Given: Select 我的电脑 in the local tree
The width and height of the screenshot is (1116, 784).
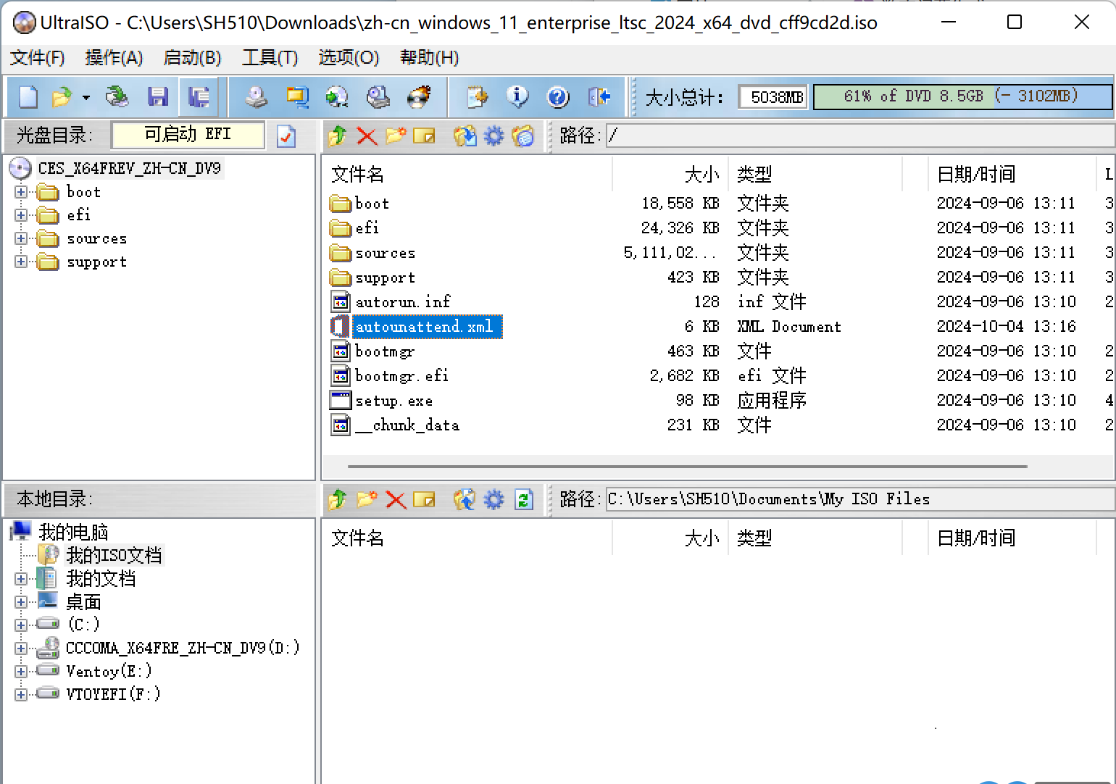Looking at the screenshot, I should pos(73,532).
